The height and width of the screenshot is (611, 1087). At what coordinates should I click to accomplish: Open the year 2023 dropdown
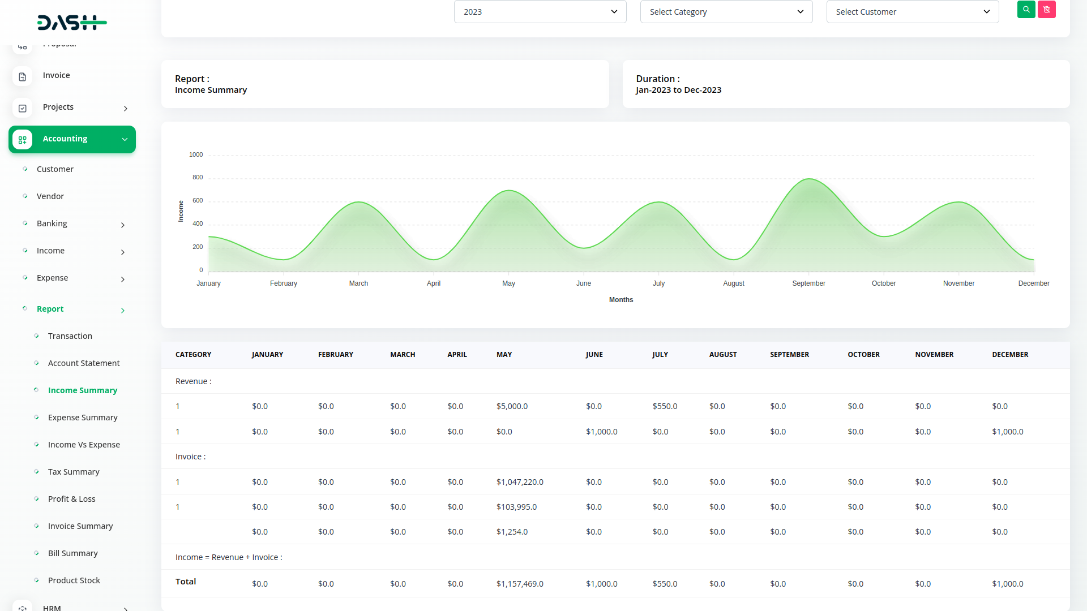tap(540, 11)
